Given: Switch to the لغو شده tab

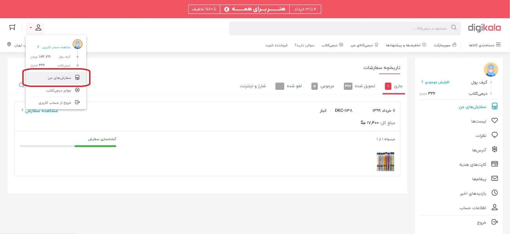Looking at the screenshot, I should click(289, 86).
